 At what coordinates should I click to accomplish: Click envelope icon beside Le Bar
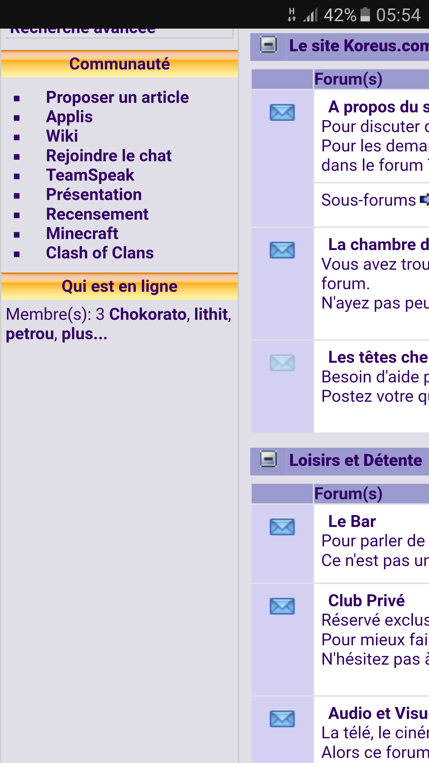pos(282,527)
